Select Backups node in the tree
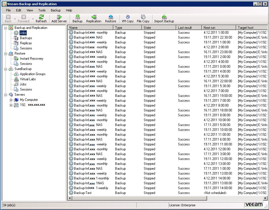 point(26,38)
